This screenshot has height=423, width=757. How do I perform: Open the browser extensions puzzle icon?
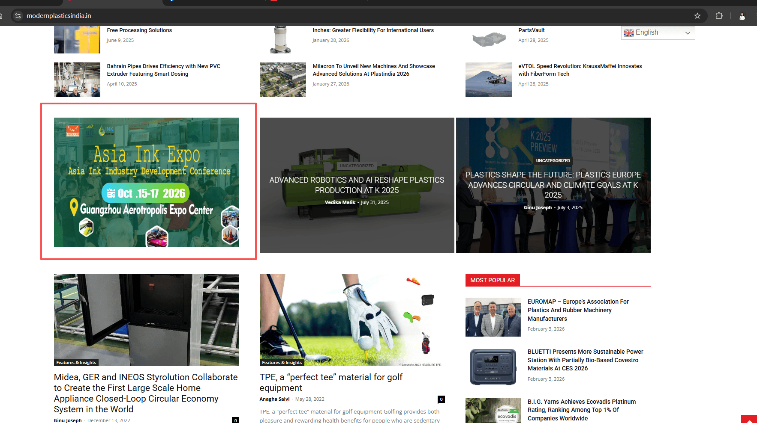click(719, 16)
